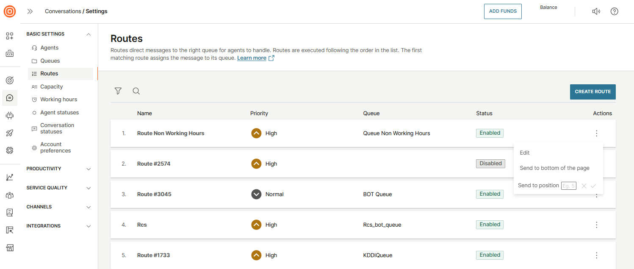The width and height of the screenshot is (634, 269).
Task: Open the filter icon above routes table
Action: [118, 91]
